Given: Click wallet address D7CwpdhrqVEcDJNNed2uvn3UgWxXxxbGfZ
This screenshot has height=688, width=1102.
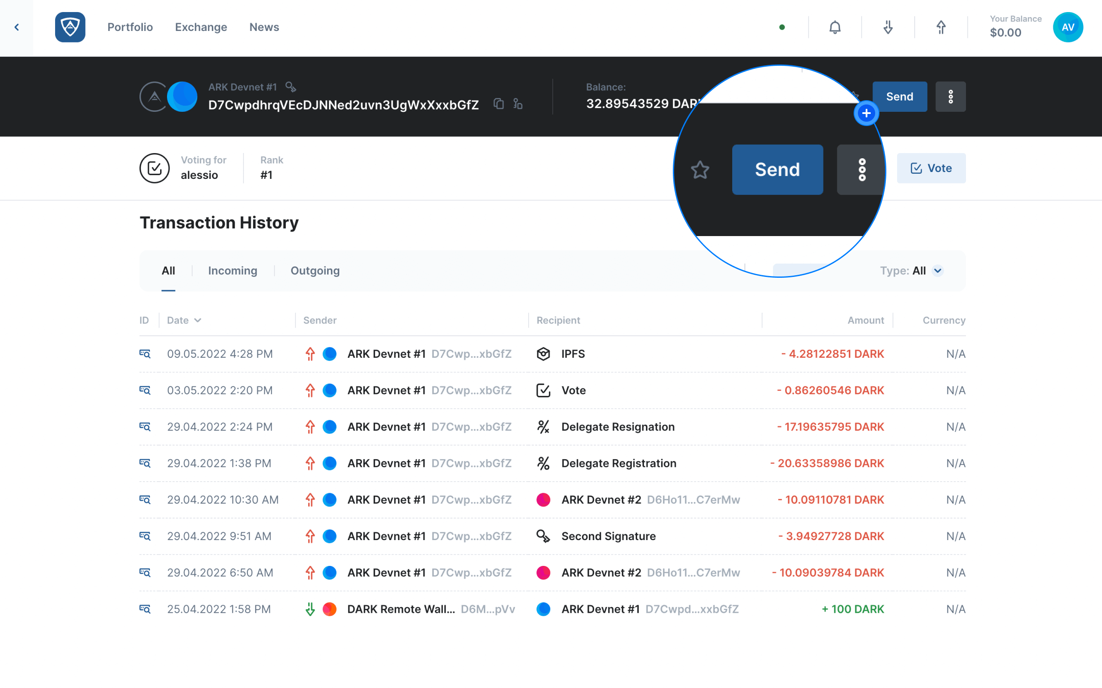Looking at the screenshot, I should [x=344, y=104].
